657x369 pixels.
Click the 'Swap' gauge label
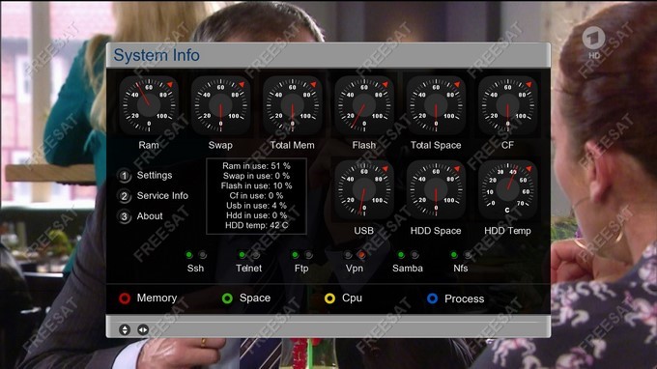coord(220,145)
